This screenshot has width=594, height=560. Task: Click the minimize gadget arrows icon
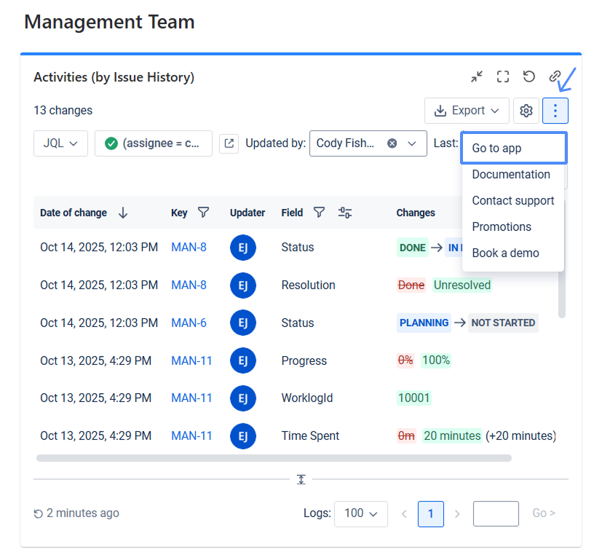[477, 76]
